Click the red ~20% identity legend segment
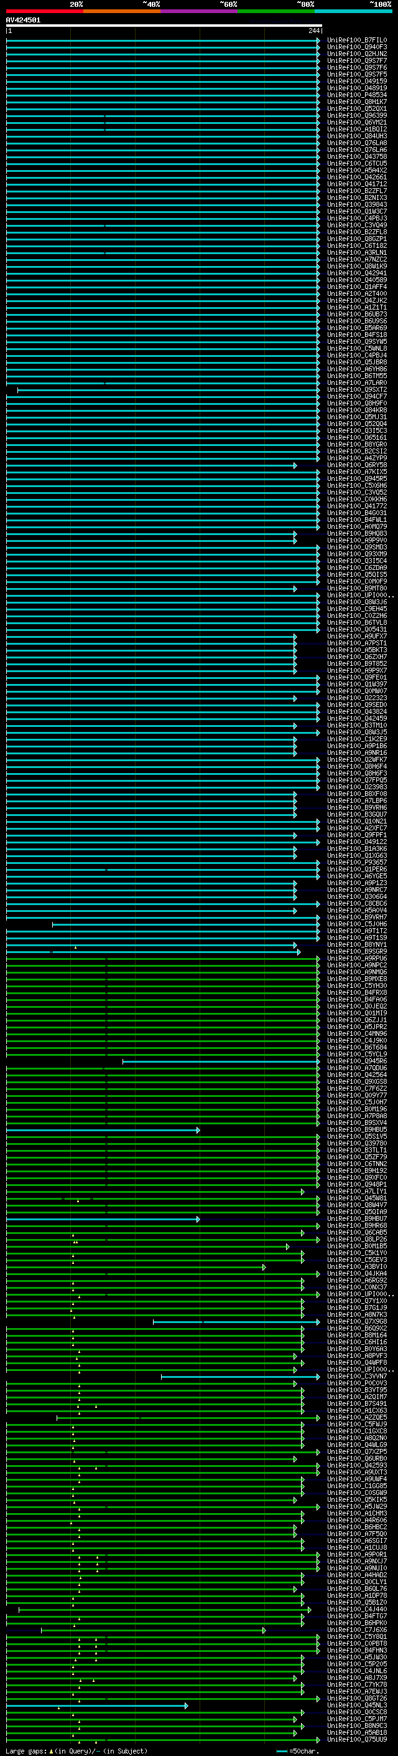 point(45,11)
